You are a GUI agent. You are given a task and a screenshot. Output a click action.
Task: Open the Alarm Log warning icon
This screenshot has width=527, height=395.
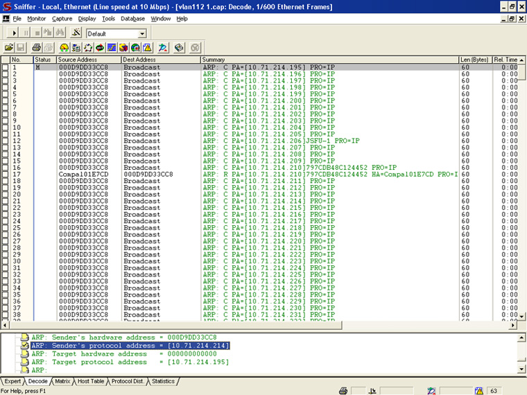pos(147,47)
